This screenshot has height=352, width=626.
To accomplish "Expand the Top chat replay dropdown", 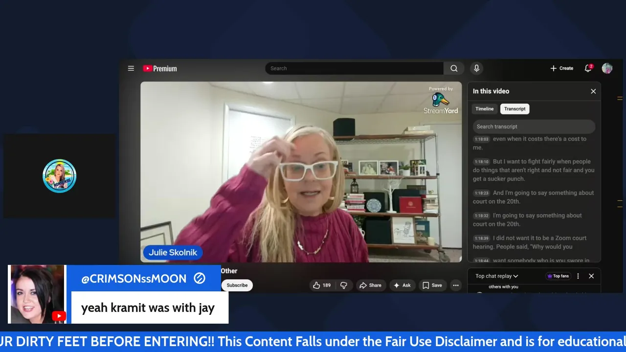I will coord(497,276).
